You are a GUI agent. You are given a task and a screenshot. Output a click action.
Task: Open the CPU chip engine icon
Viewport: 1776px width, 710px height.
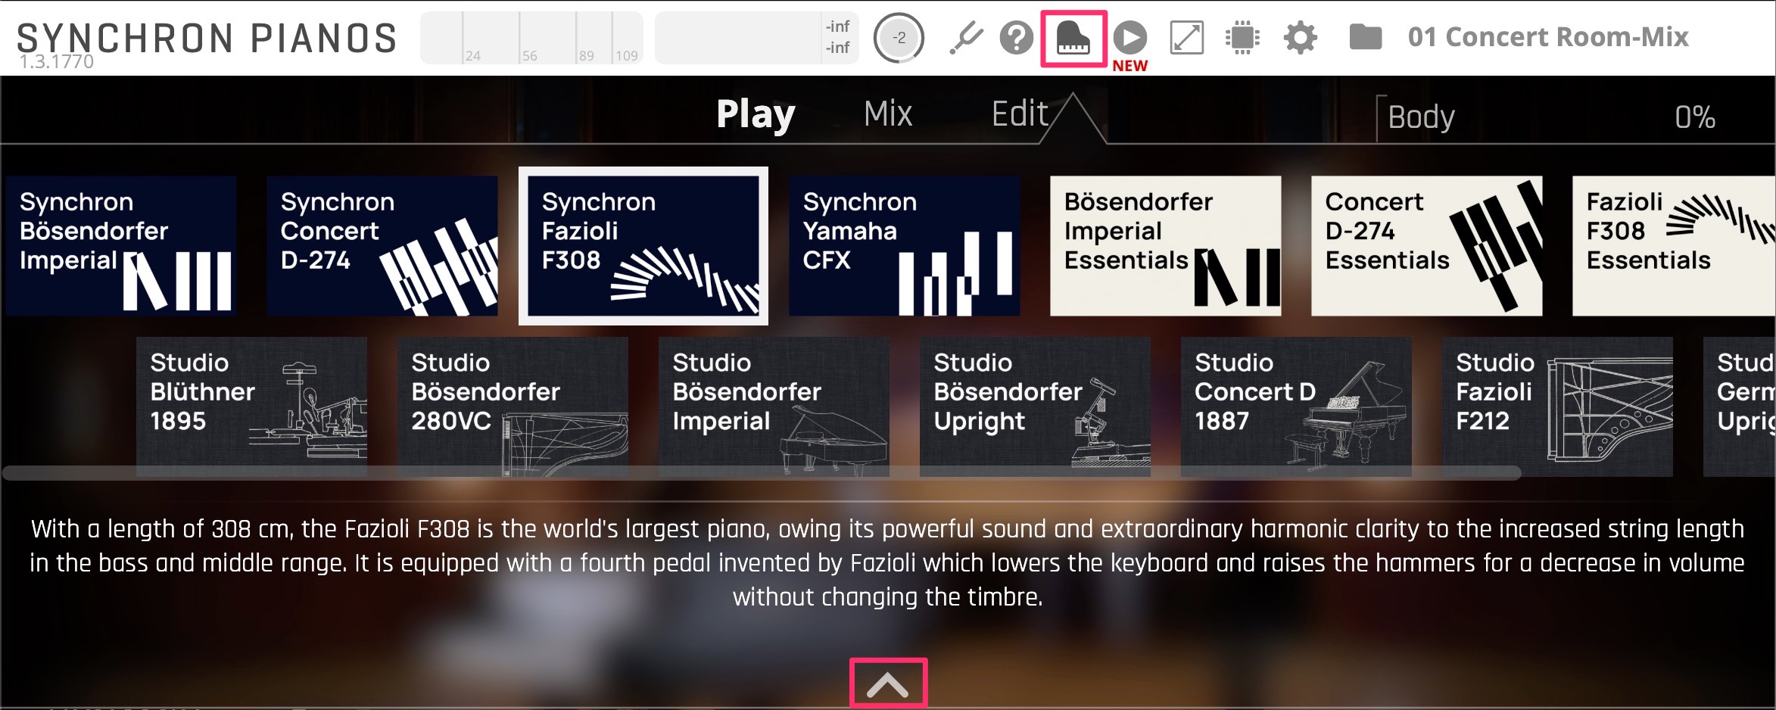click(x=1242, y=38)
